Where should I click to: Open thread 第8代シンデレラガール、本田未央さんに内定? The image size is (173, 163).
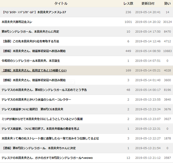[x=30, y=31]
